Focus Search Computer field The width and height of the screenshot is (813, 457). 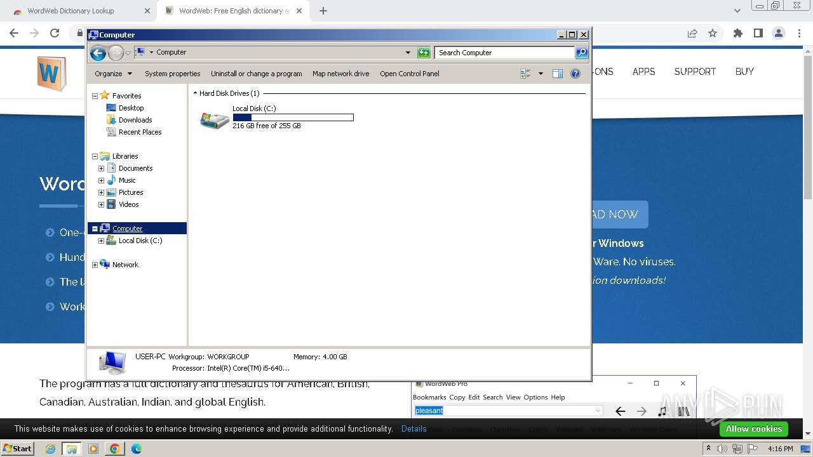(x=504, y=53)
